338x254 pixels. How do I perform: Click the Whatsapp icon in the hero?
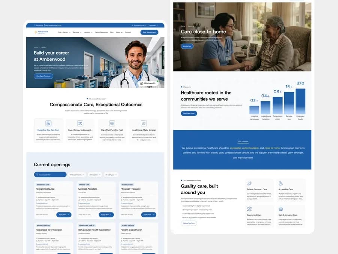click(x=142, y=84)
